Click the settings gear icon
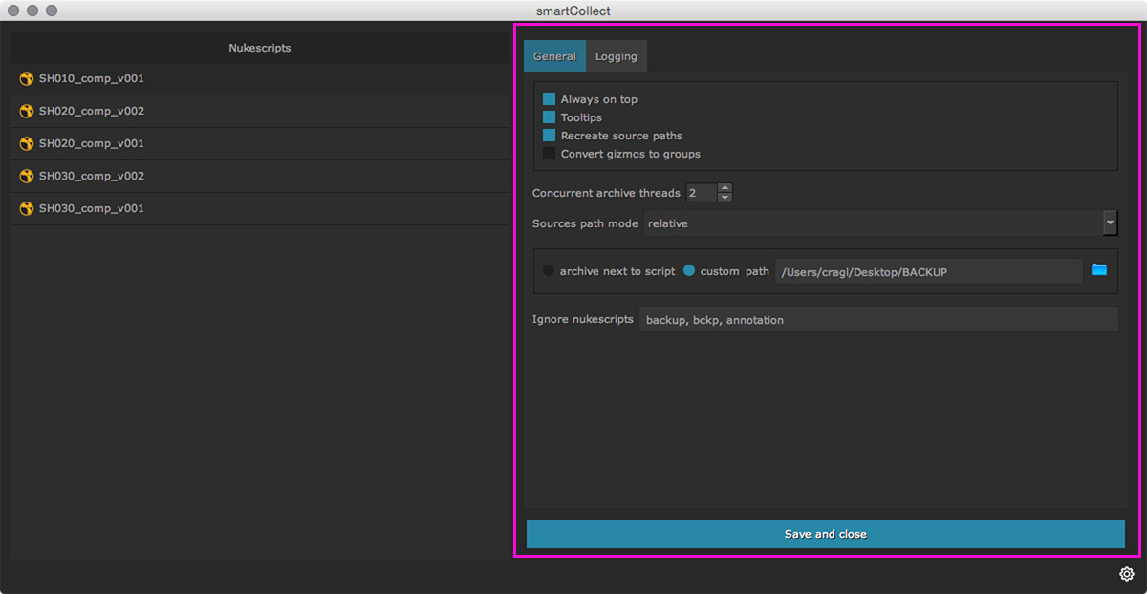 click(x=1127, y=574)
